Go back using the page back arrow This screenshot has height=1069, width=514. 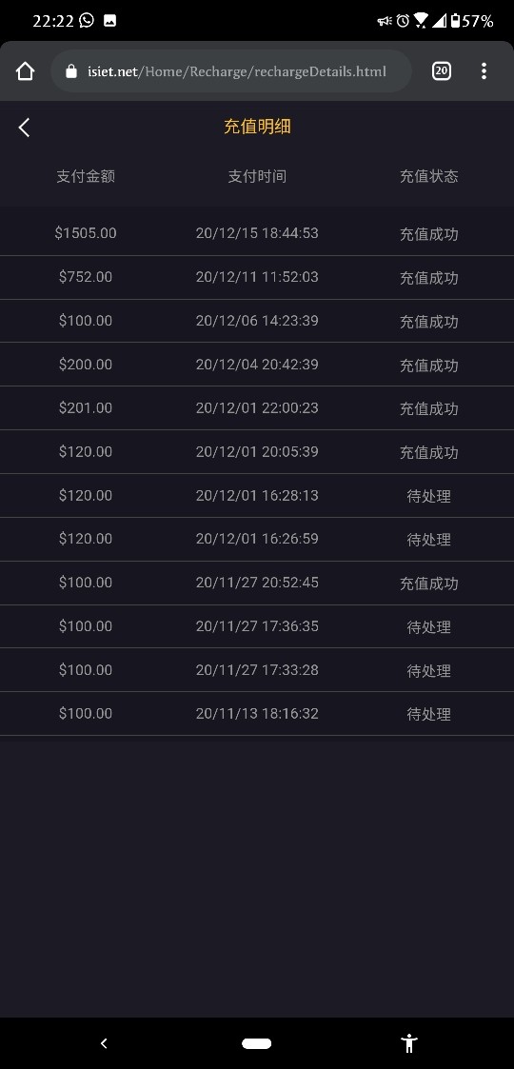24,128
